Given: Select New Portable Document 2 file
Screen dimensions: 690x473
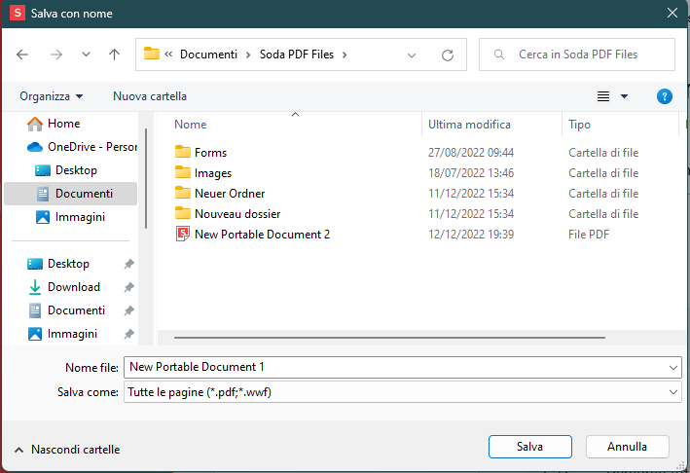Looking at the screenshot, I should coord(262,235).
